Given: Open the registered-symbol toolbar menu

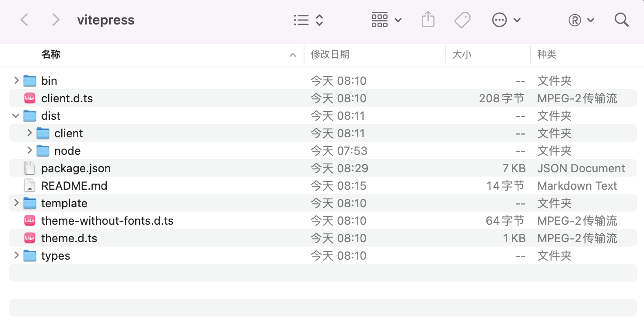Looking at the screenshot, I should [581, 20].
